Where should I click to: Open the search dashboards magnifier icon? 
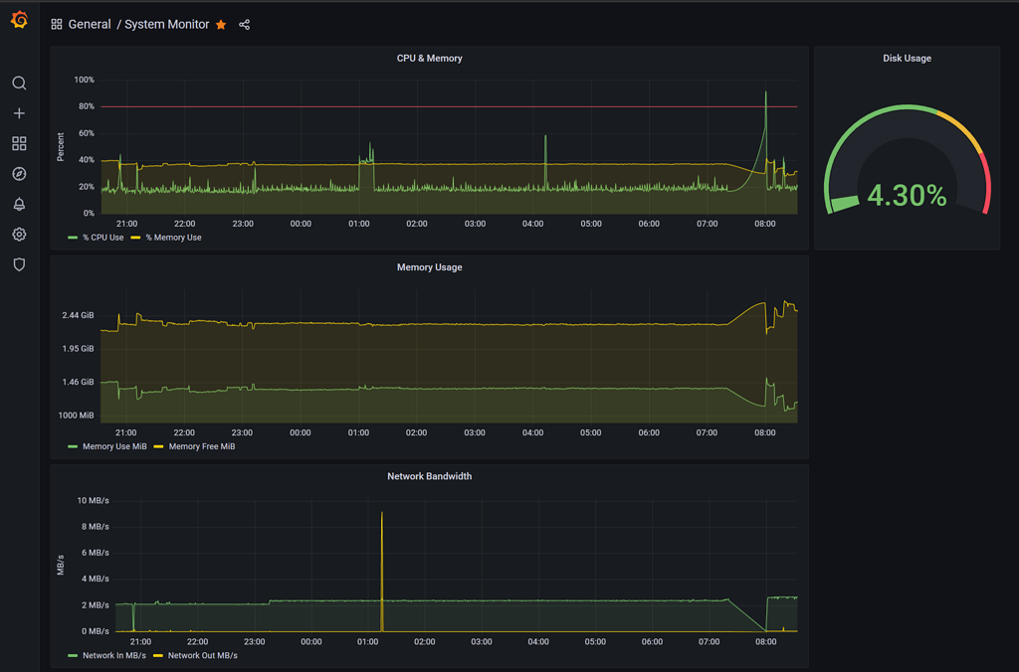coord(19,84)
